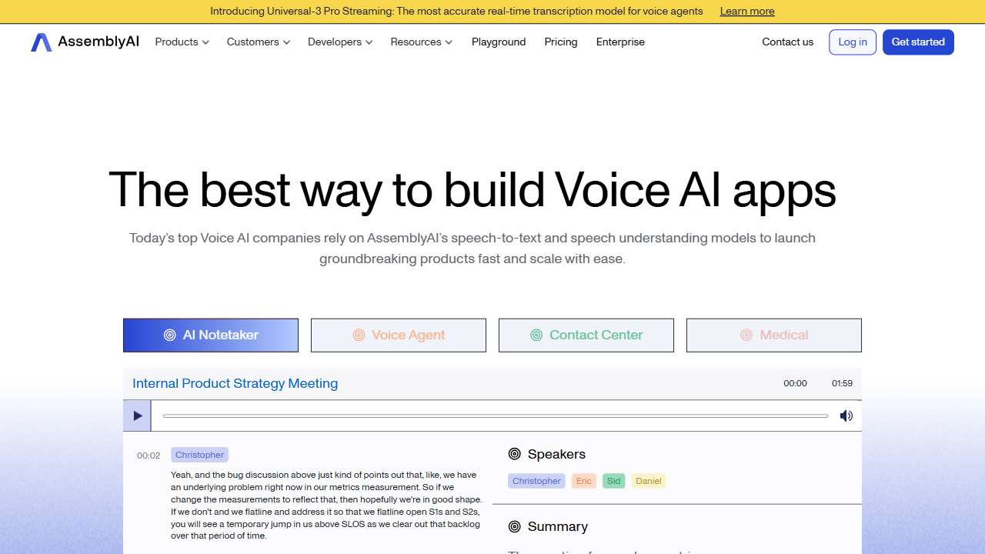Click the audio progress bar track
This screenshot has height=554, width=985.
(x=495, y=416)
